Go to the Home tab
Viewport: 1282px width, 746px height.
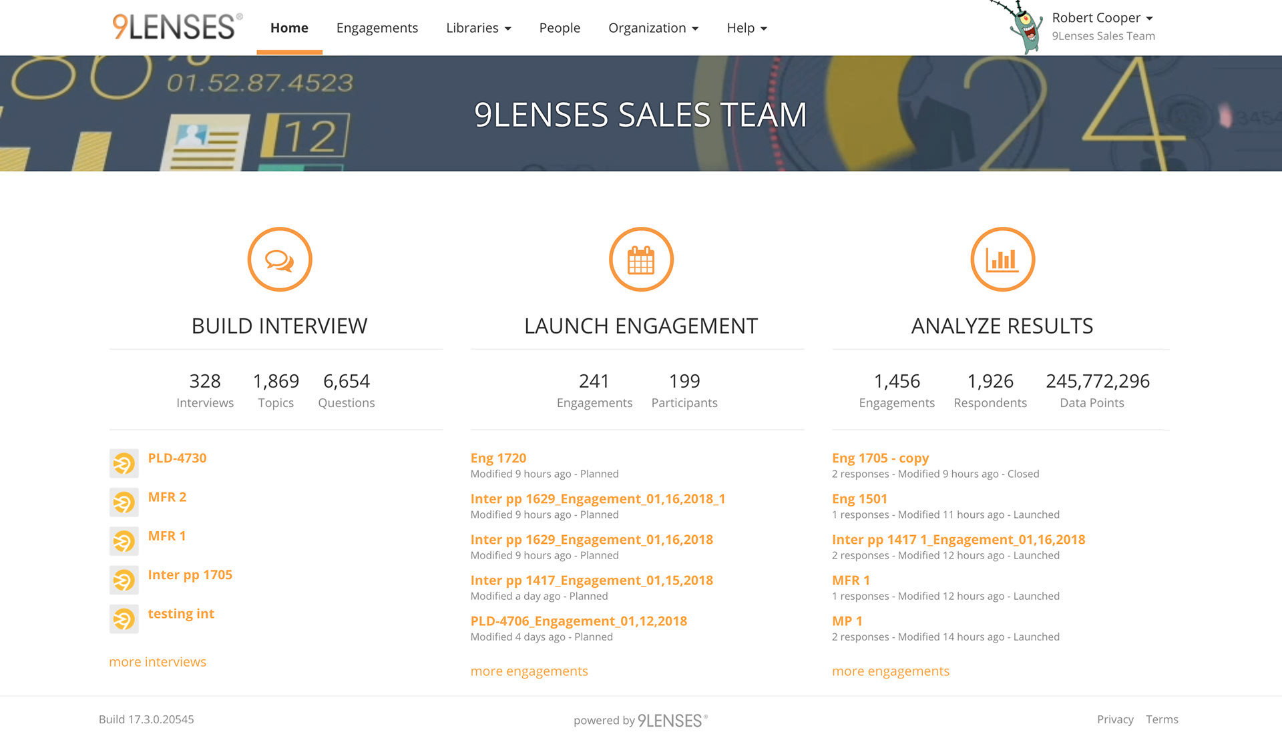click(x=289, y=28)
